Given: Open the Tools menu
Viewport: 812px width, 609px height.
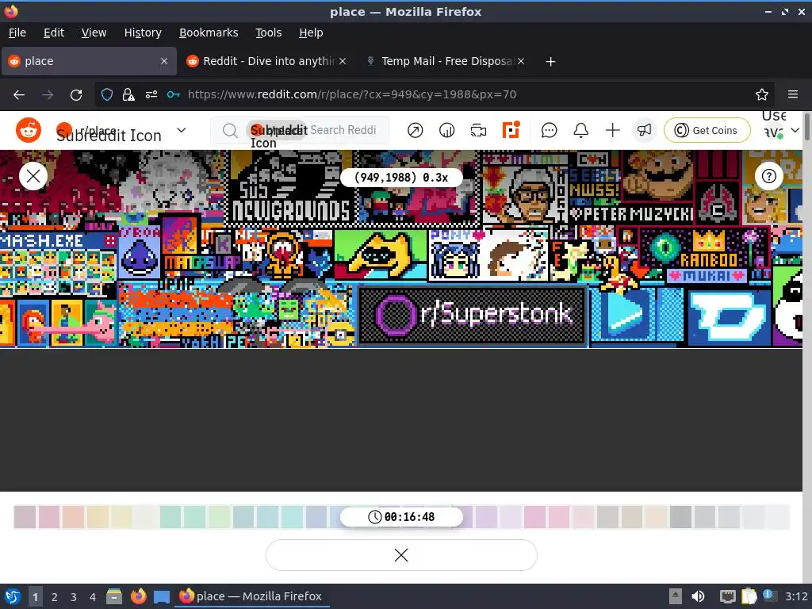Looking at the screenshot, I should [x=268, y=33].
